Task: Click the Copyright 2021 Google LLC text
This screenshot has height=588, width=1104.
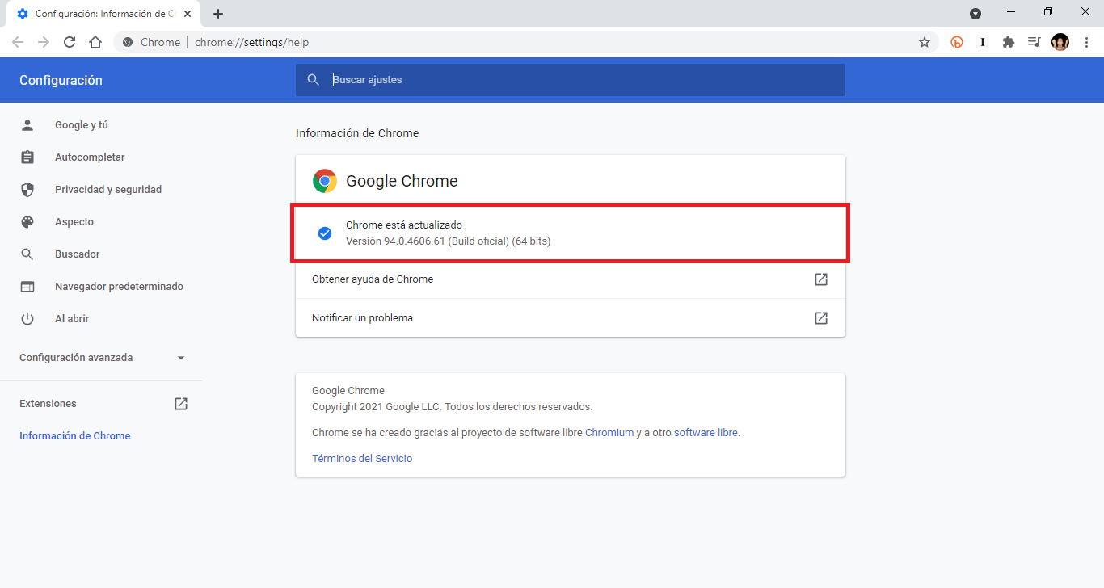Action: (x=452, y=407)
